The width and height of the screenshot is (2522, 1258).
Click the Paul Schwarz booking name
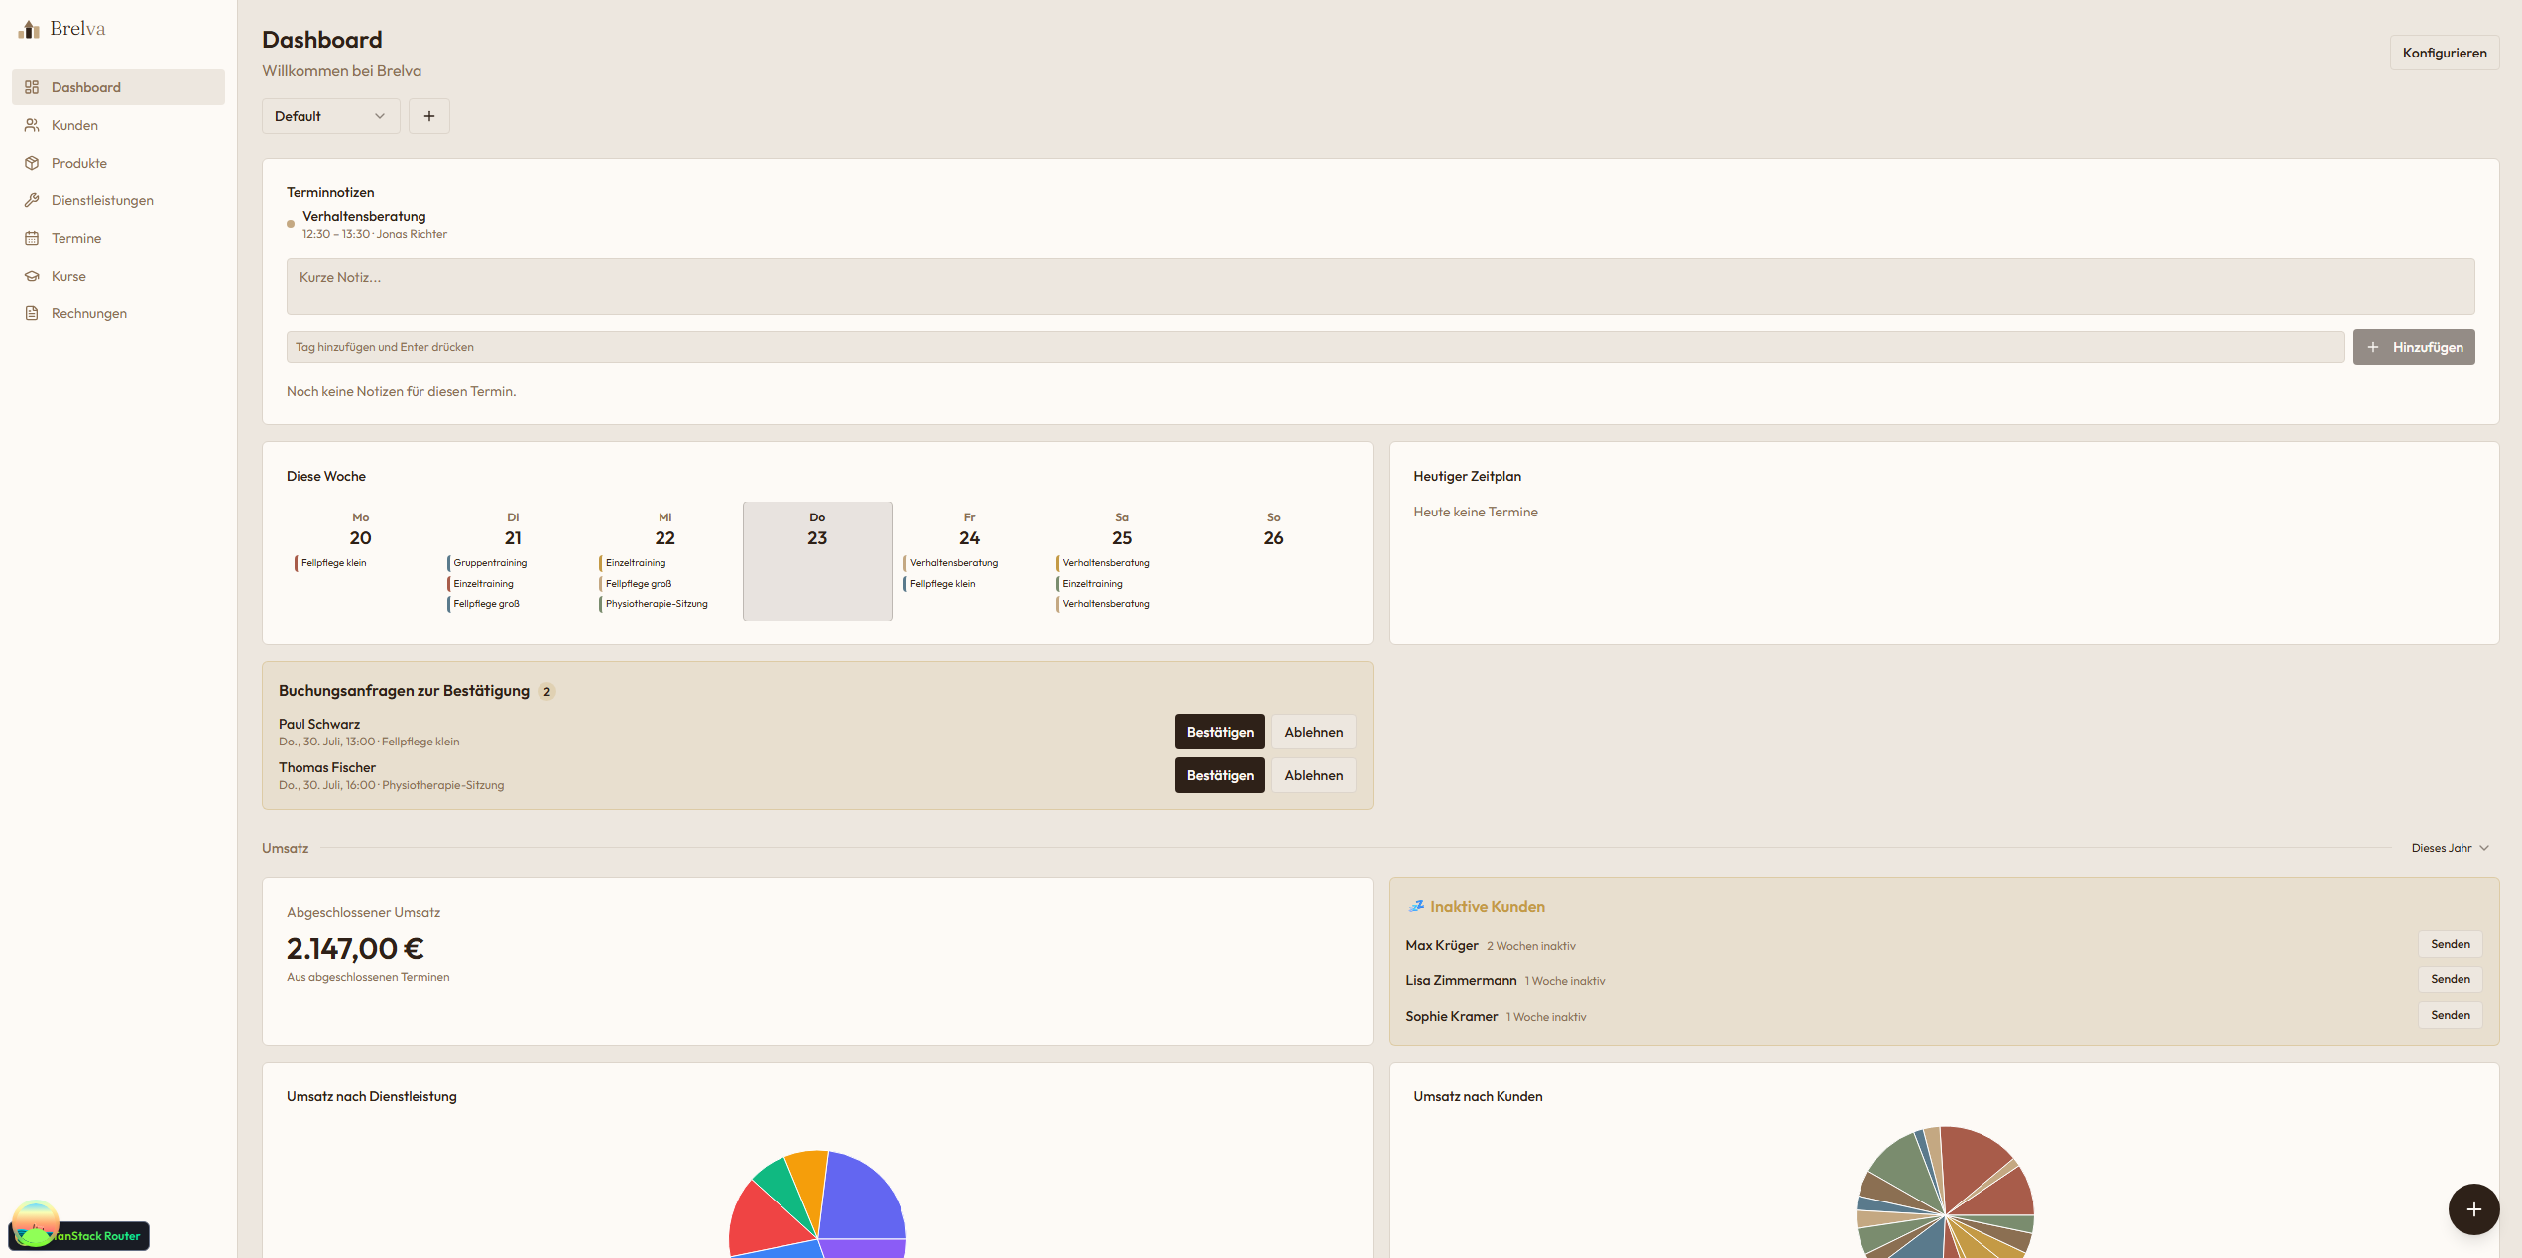coord(319,724)
